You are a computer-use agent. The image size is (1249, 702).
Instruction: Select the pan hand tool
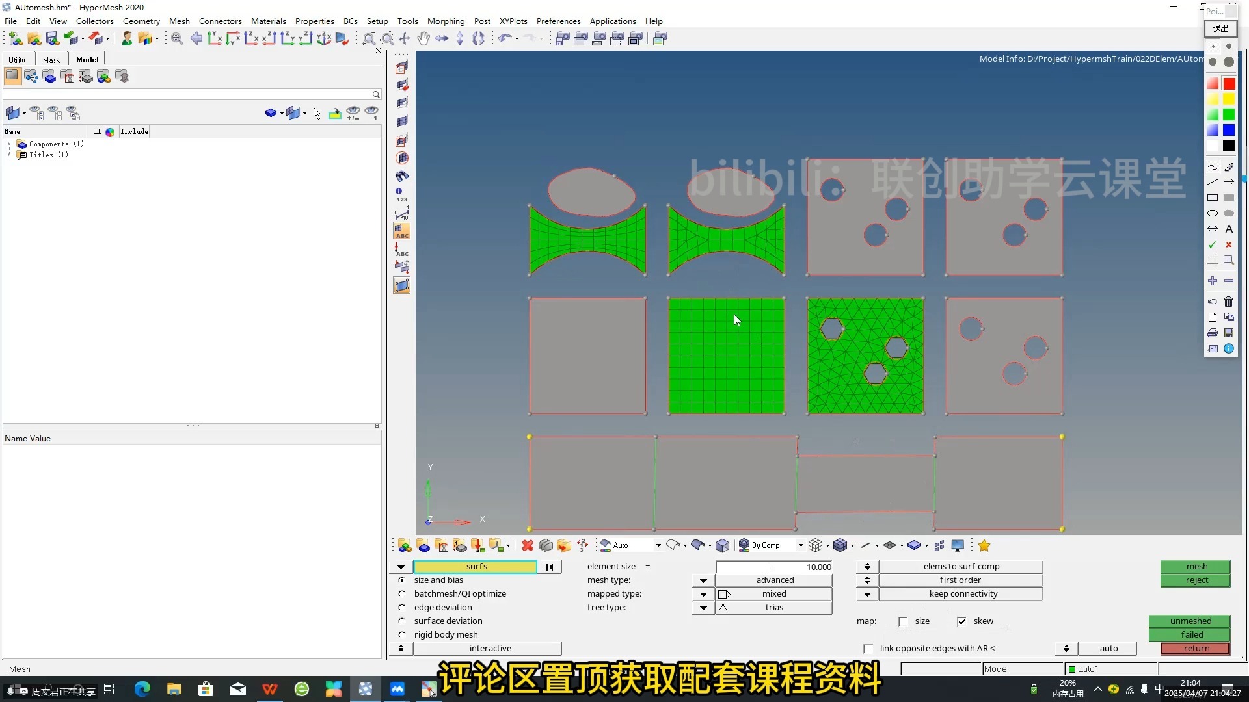click(x=423, y=39)
